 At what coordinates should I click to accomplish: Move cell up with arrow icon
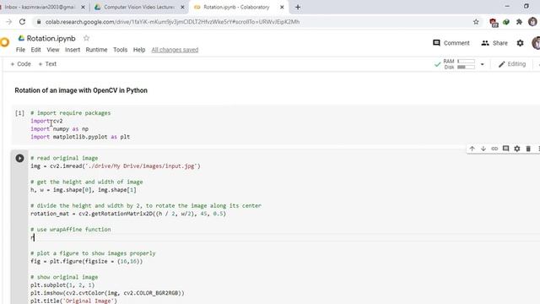click(472, 149)
